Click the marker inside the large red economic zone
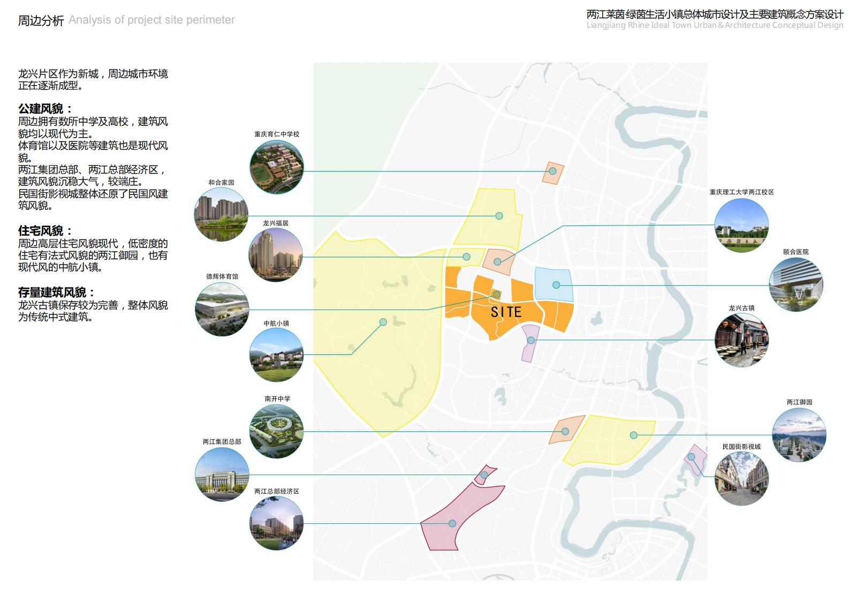The height and width of the screenshot is (595, 850). click(452, 523)
